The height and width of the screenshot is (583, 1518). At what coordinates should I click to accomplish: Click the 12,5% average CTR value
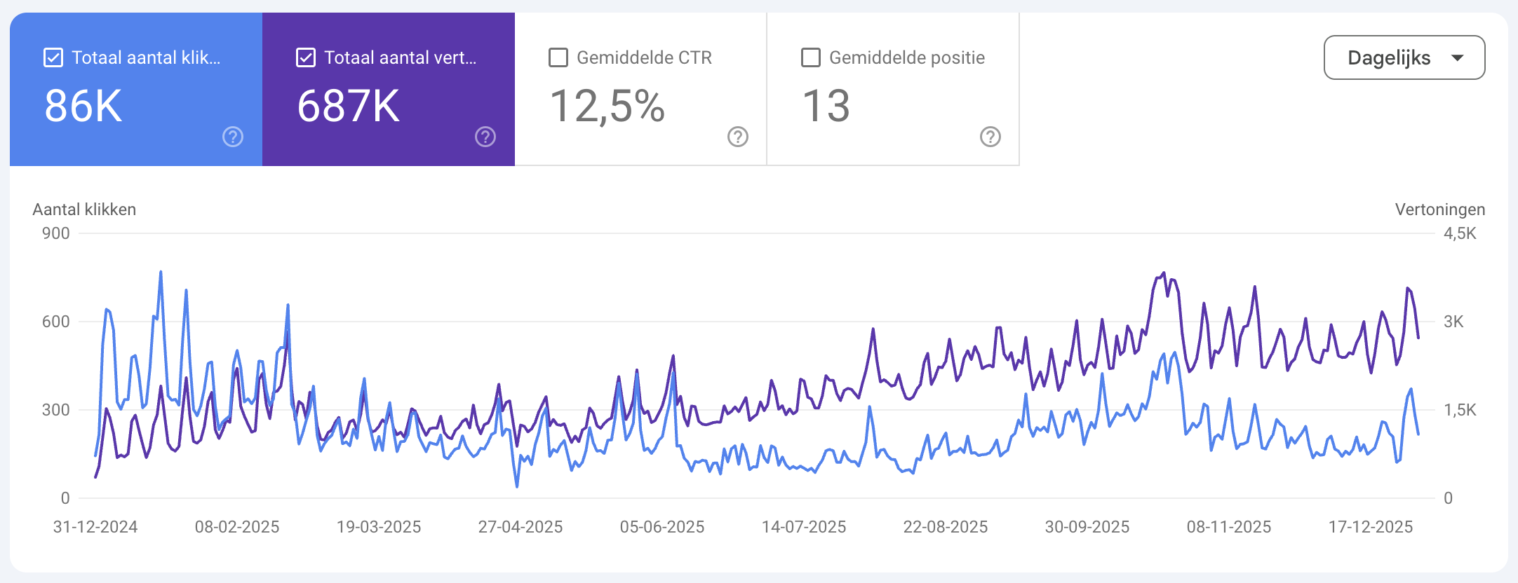coord(607,107)
